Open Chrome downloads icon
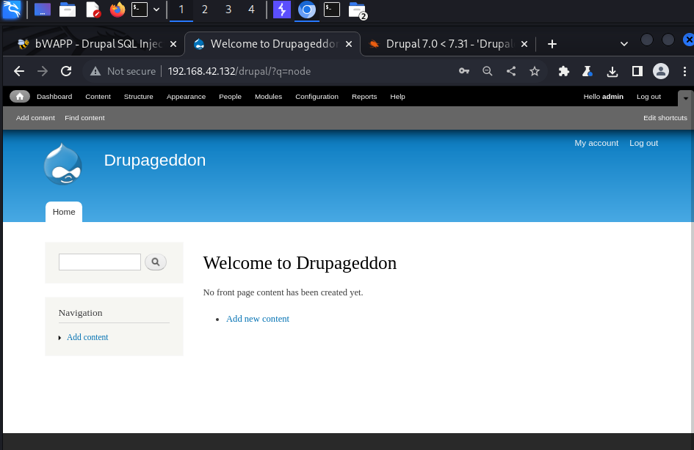The width and height of the screenshot is (694, 450). point(612,71)
